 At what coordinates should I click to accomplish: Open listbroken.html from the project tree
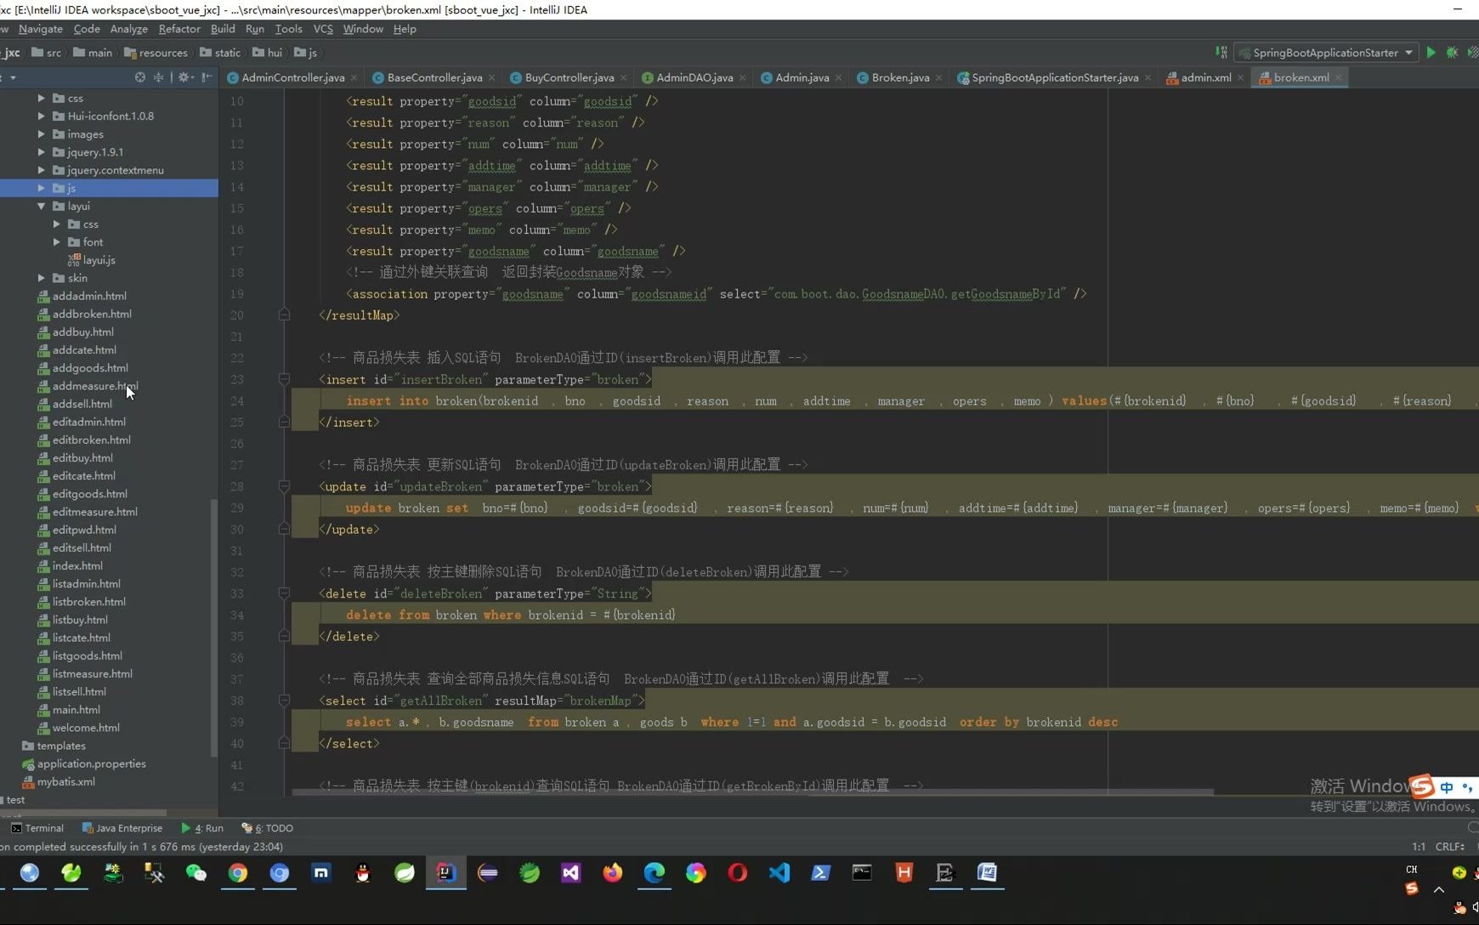(x=88, y=601)
